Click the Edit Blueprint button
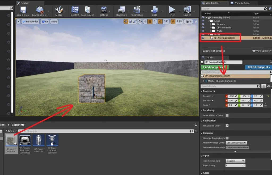The height and width of the screenshot is (175, 272). pyautogui.click(x=258, y=67)
